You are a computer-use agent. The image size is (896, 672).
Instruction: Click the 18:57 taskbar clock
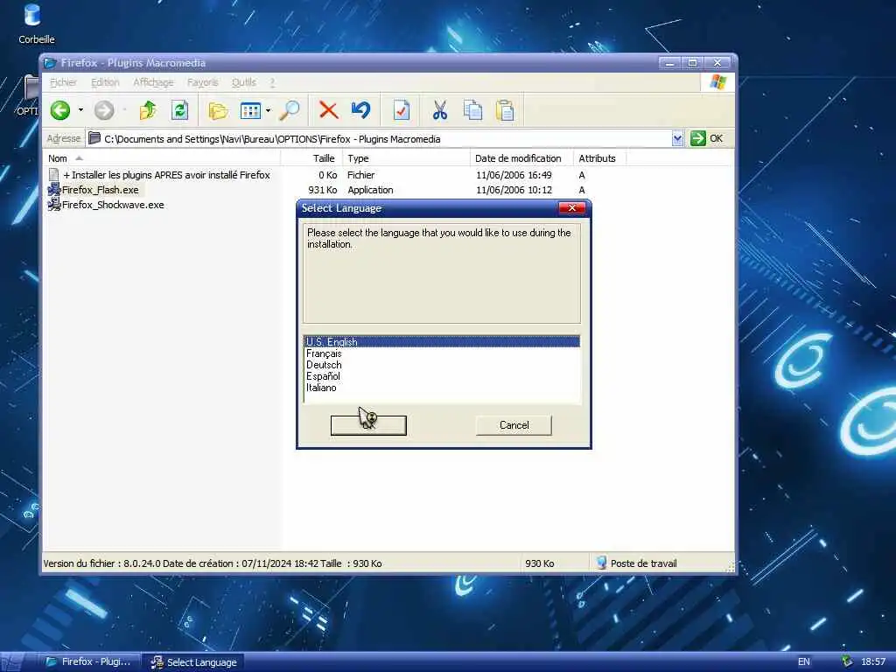pos(872,661)
